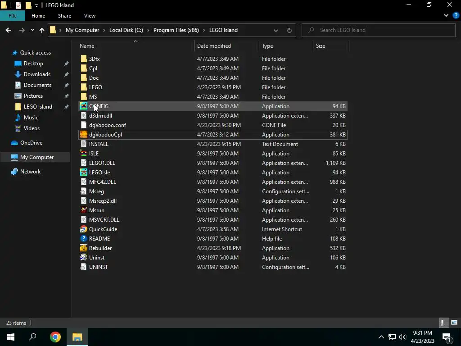Image resolution: width=461 pixels, height=346 pixels.
Task: Click the dgVoodooCpl application icon
Action: (x=84, y=134)
